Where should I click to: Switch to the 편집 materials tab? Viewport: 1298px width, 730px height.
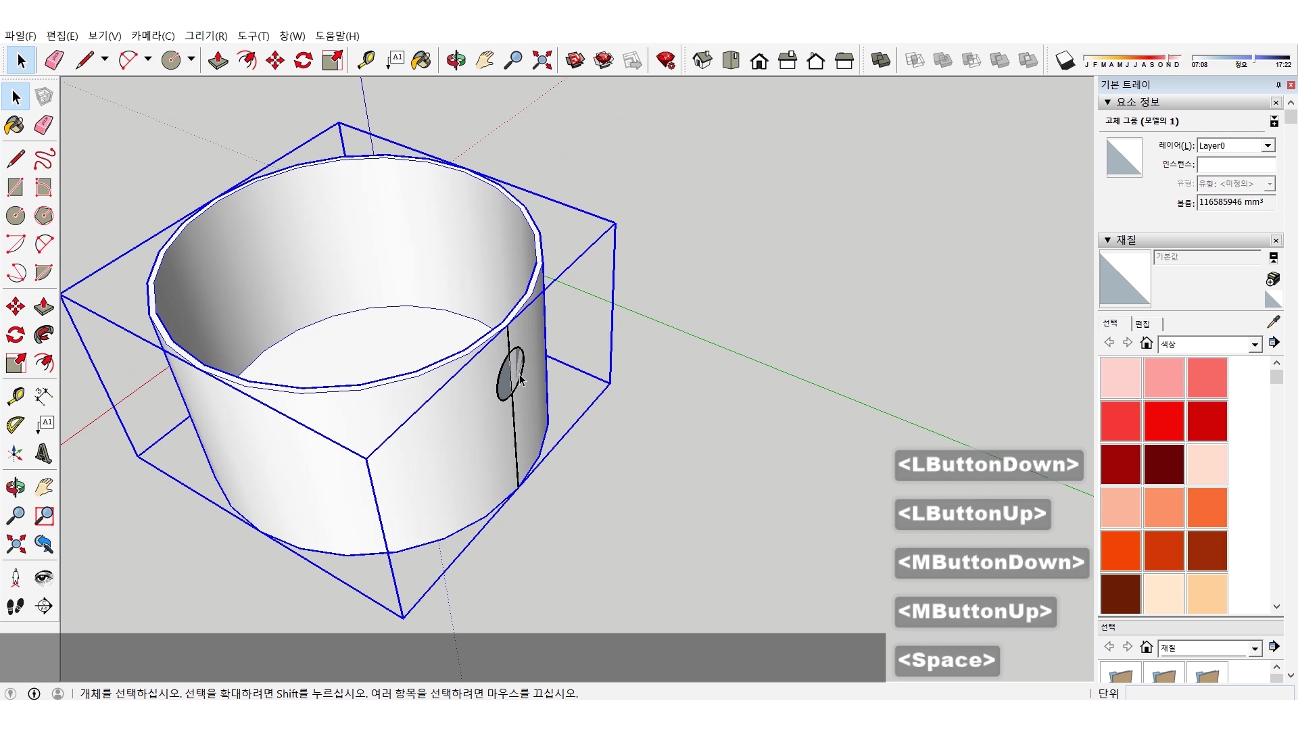(1143, 324)
